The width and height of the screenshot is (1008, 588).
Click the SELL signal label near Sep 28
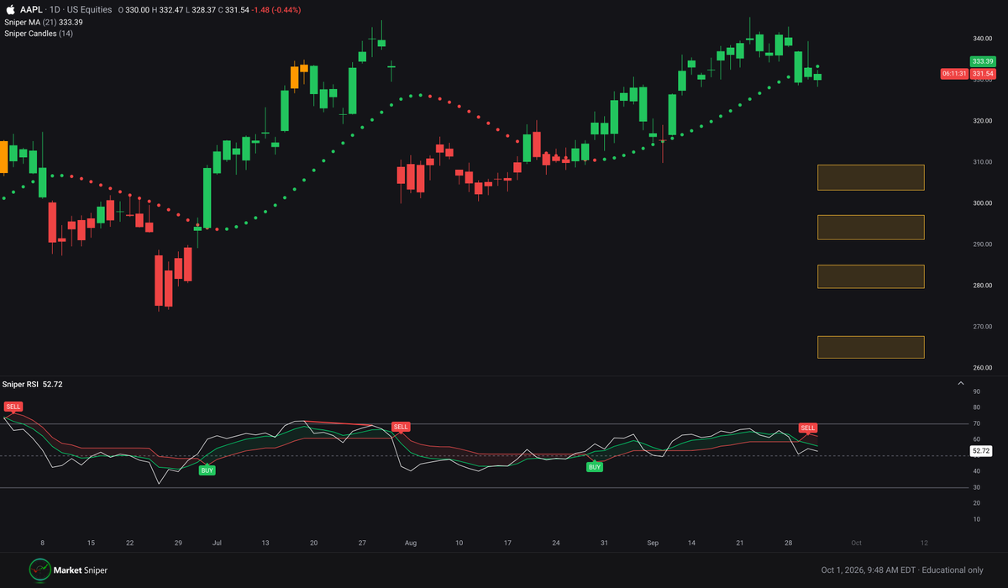click(808, 428)
